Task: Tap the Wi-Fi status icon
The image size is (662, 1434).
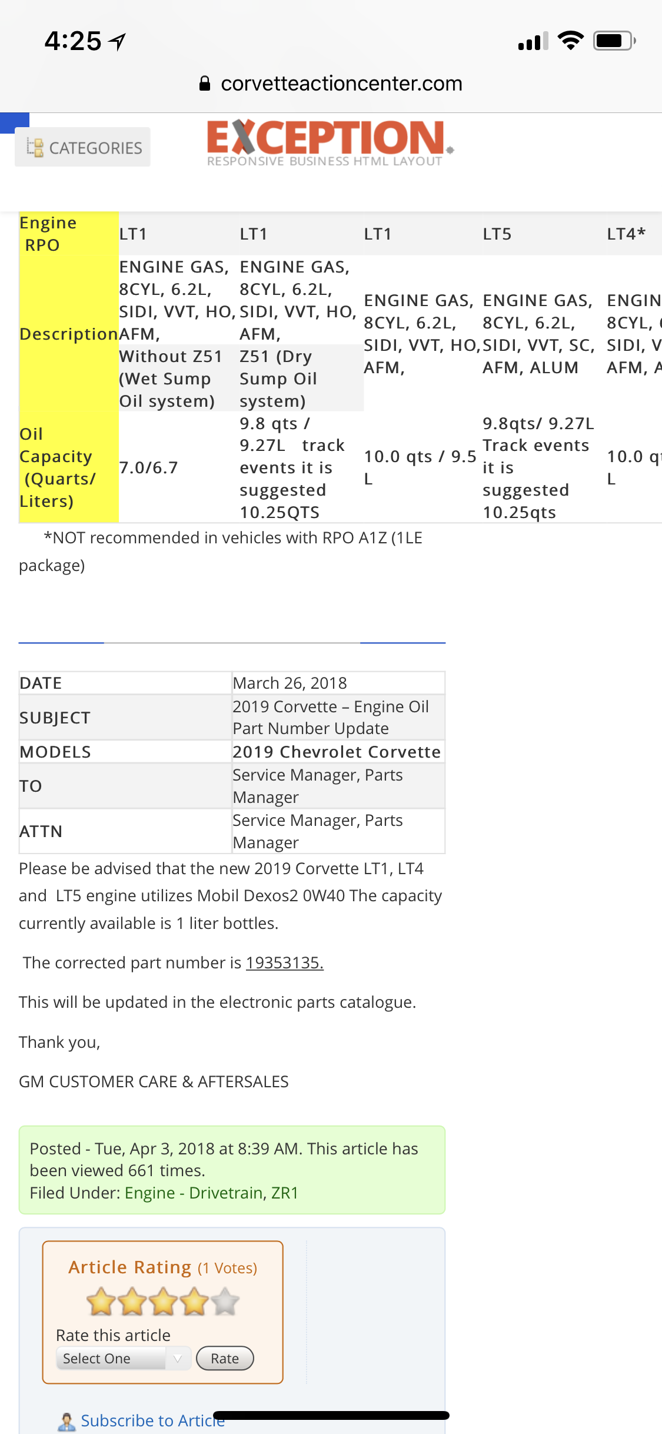Action: click(571, 41)
